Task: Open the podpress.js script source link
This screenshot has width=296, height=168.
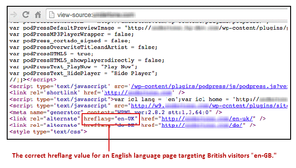Action: click(209, 86)
